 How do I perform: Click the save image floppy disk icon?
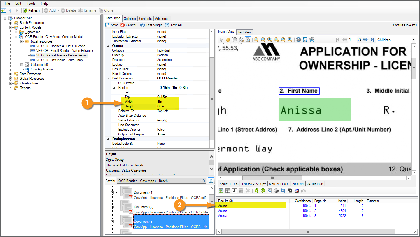click(305, 40)
